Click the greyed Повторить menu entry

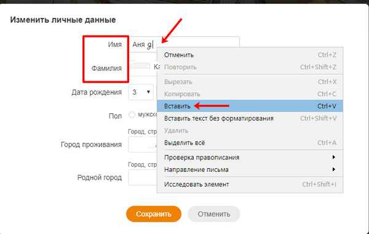click(250, 67)
